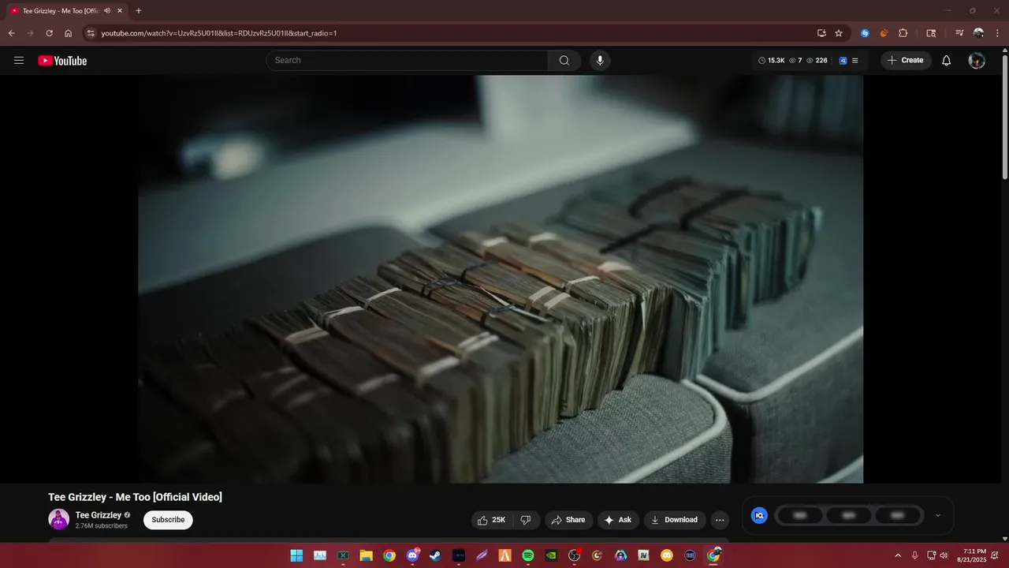The image size is (1009, 568).
Task: Click the YouTube search input field
Action: [407, 60]
